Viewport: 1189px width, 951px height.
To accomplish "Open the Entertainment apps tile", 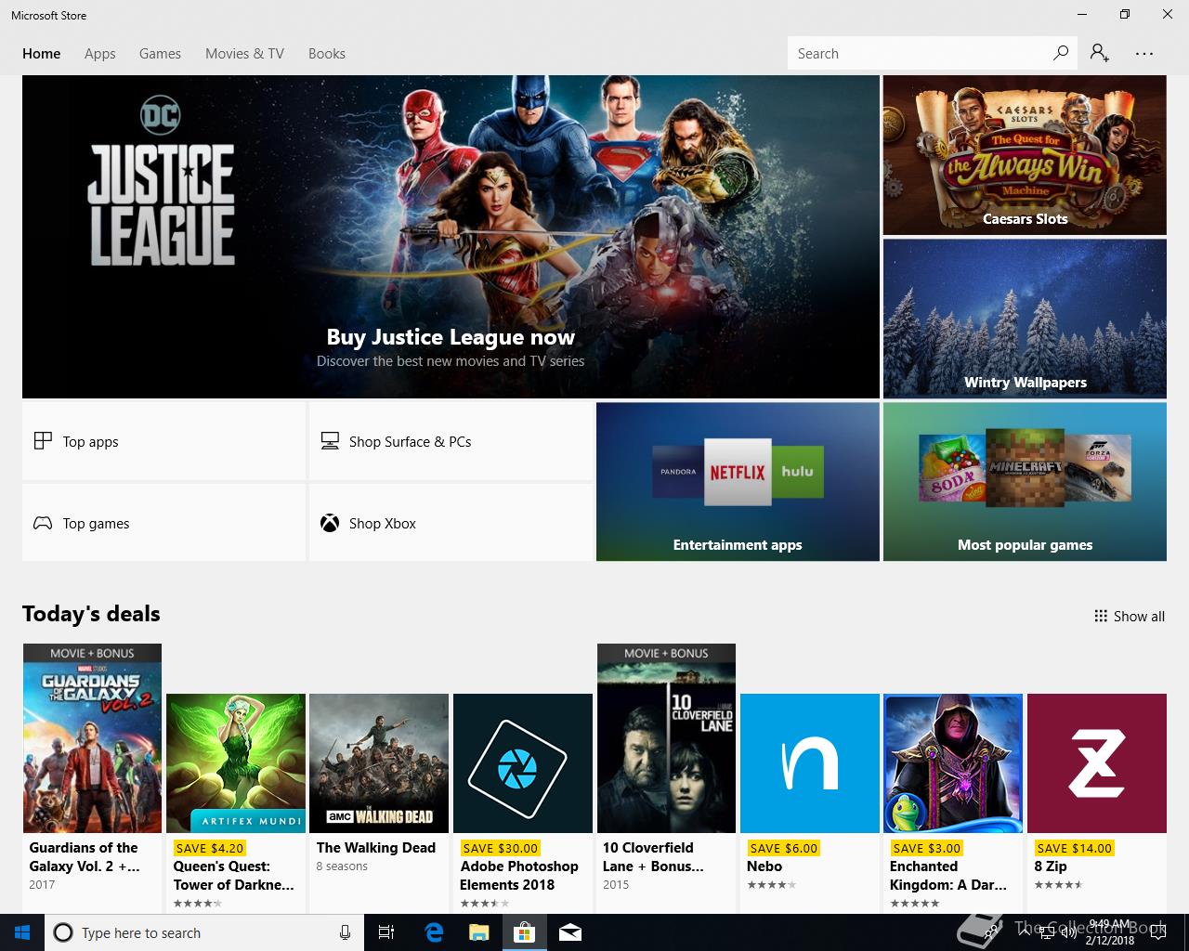I will click(738, 481).
